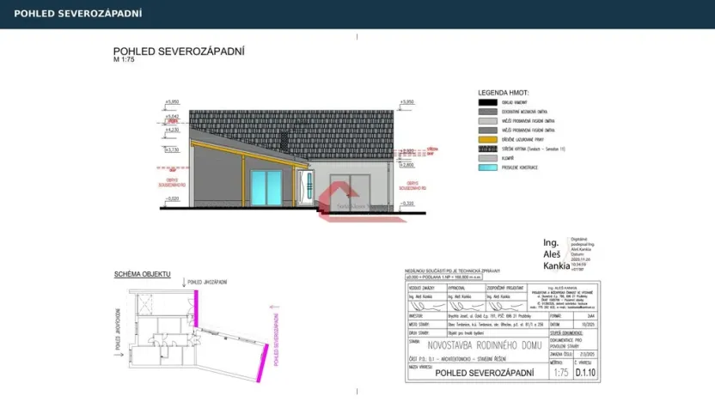Click the gray garage door in elevation
Viewport: 715px width, 402px height.
[350, 192]
